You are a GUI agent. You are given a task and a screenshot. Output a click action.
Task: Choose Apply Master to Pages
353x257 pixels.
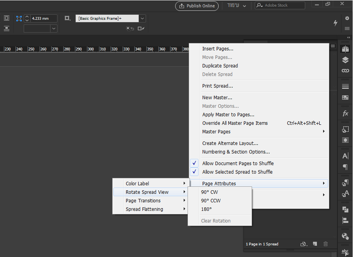259,115
